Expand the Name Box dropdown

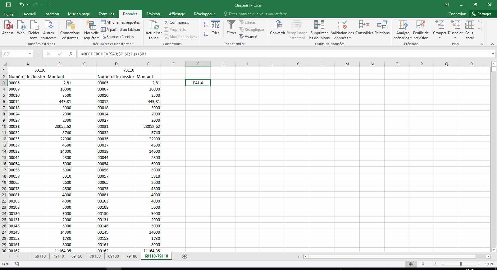point(30,54)
